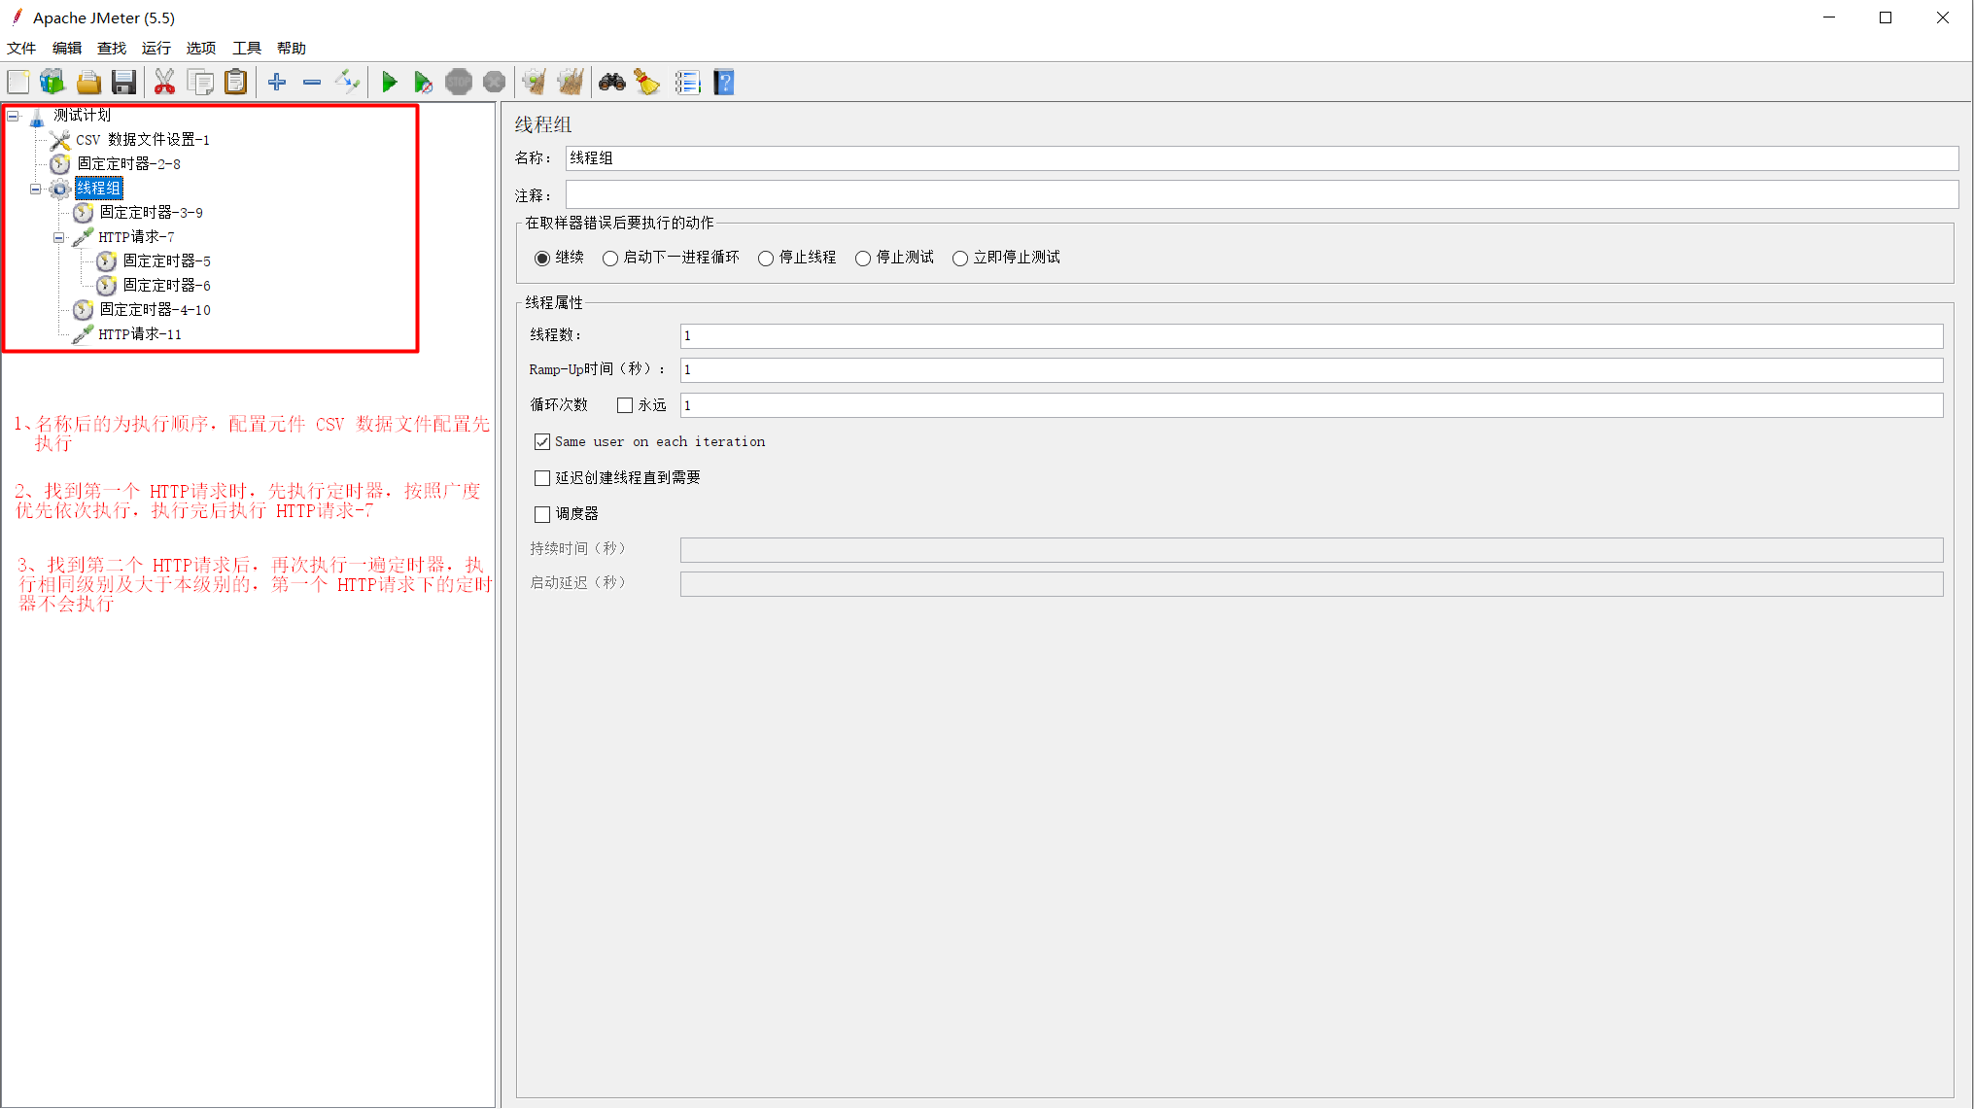1974x1109 pixels.
Task: Open the 文件 menu
Action: [21, 49]
